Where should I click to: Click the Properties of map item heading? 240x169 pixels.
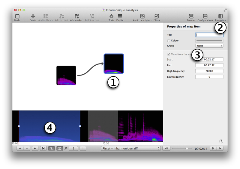(184, 26)
